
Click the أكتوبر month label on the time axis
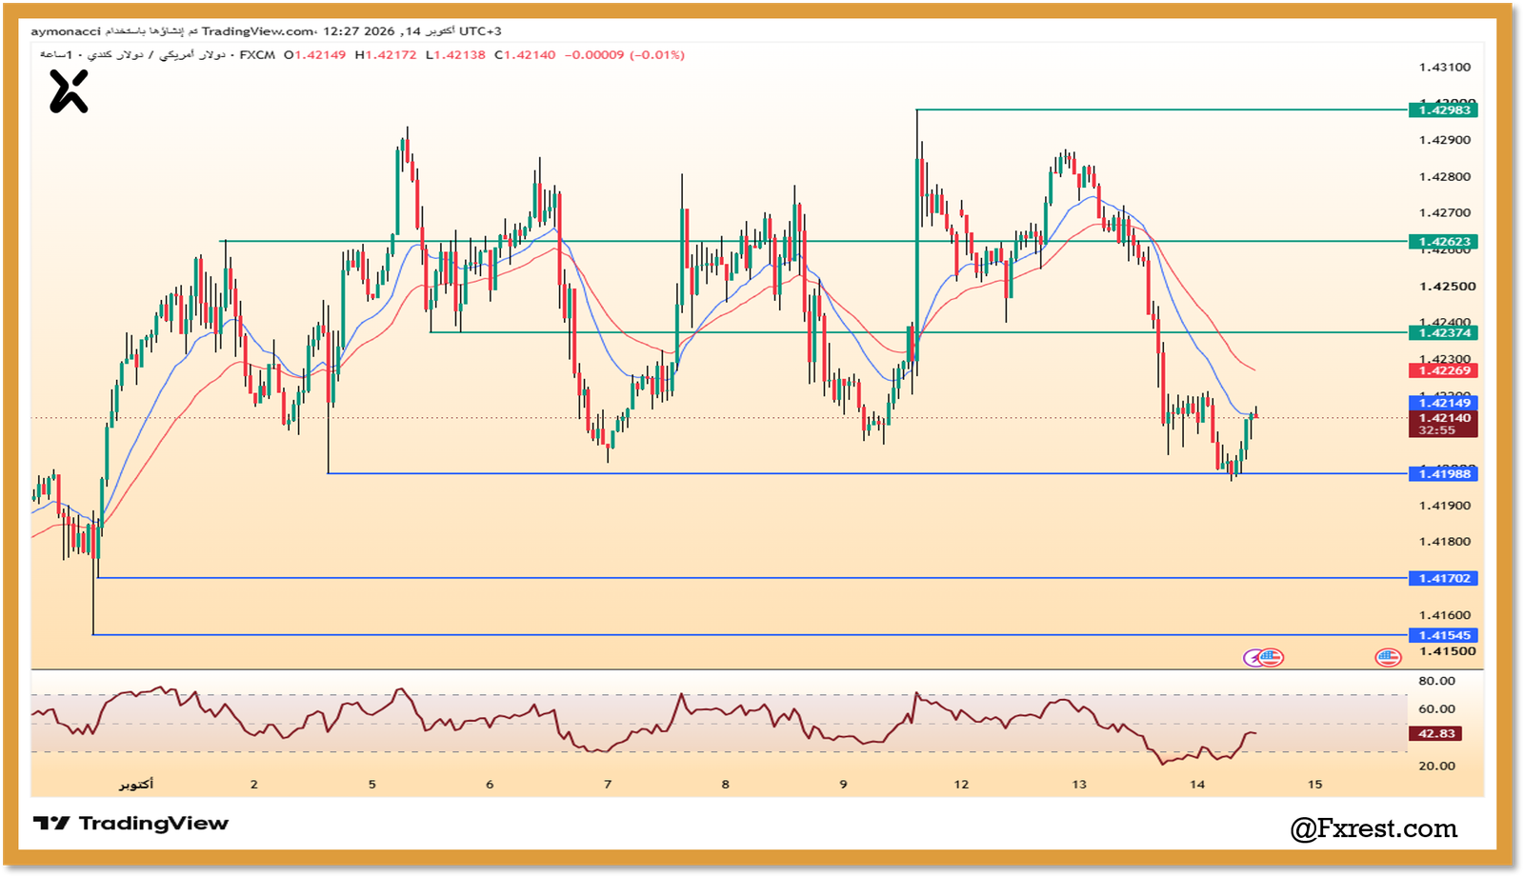pos(136,785)
